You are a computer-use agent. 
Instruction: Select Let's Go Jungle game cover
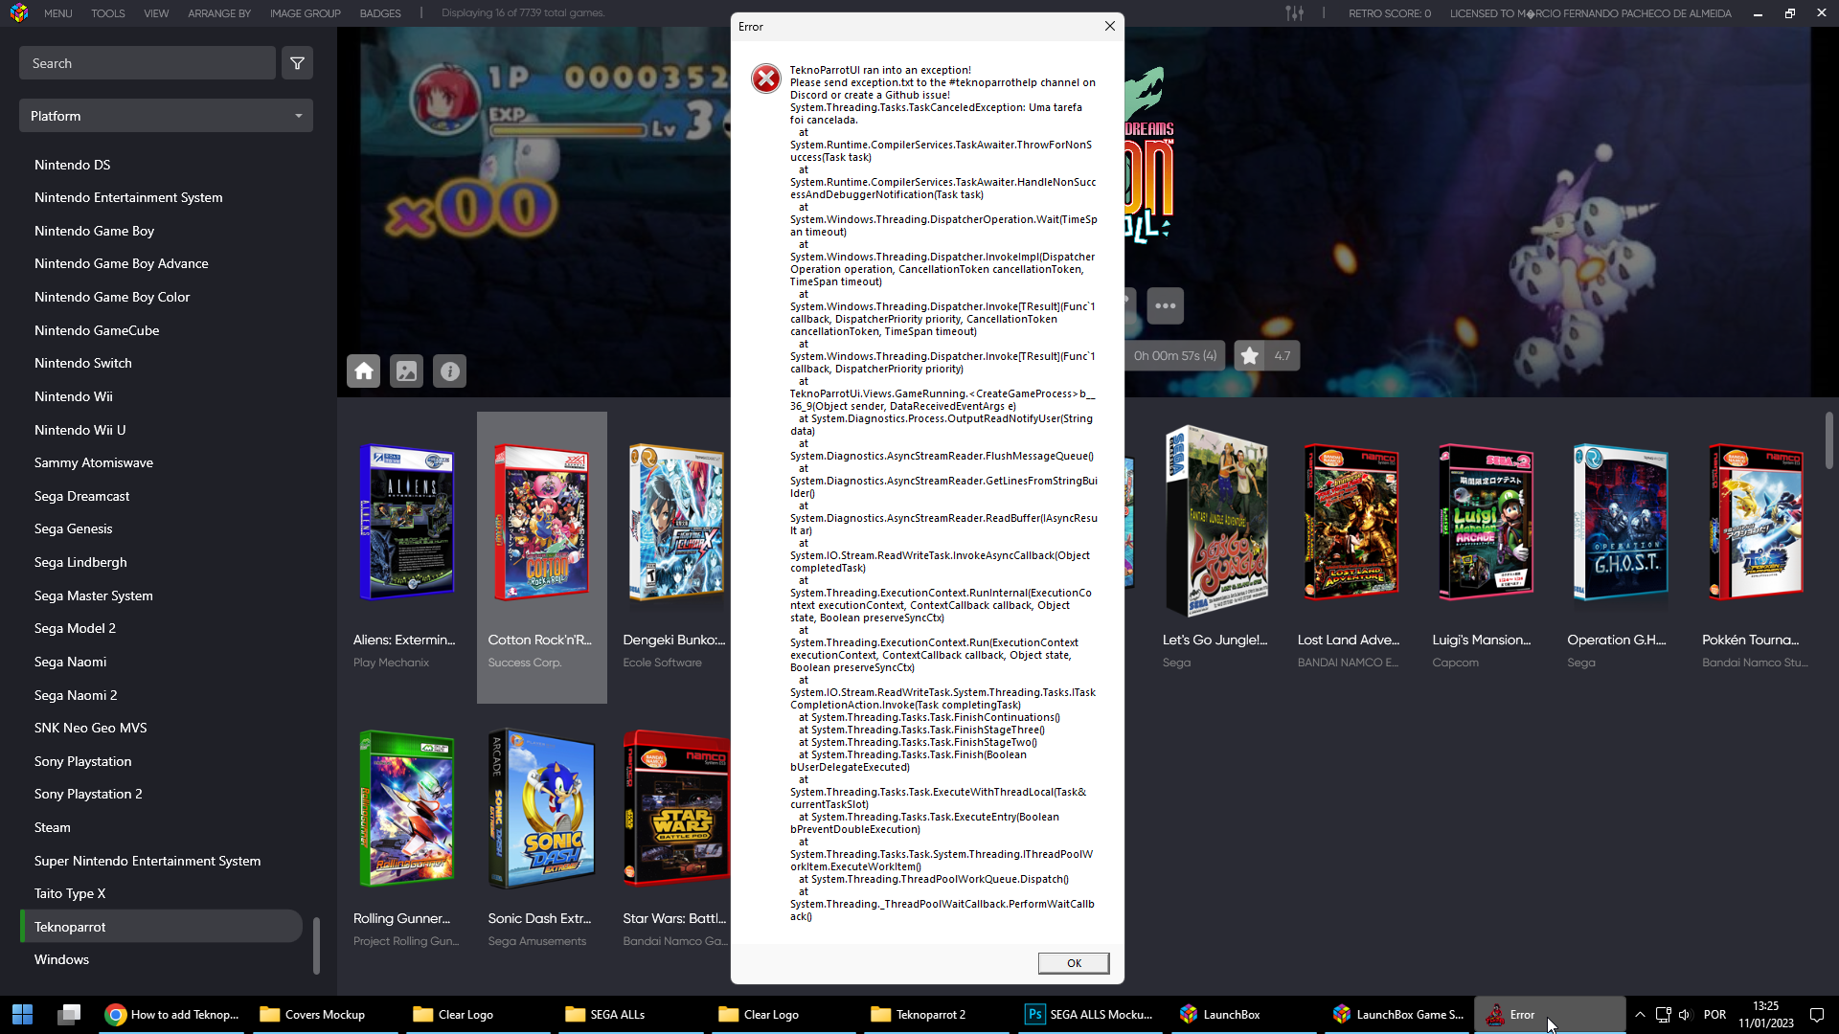[x=1216, y=521]
